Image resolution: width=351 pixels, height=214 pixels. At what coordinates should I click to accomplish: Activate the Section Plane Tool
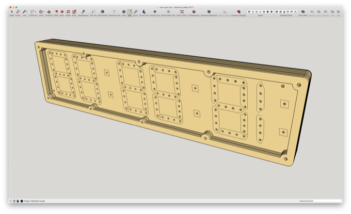(x=168, y=12)
